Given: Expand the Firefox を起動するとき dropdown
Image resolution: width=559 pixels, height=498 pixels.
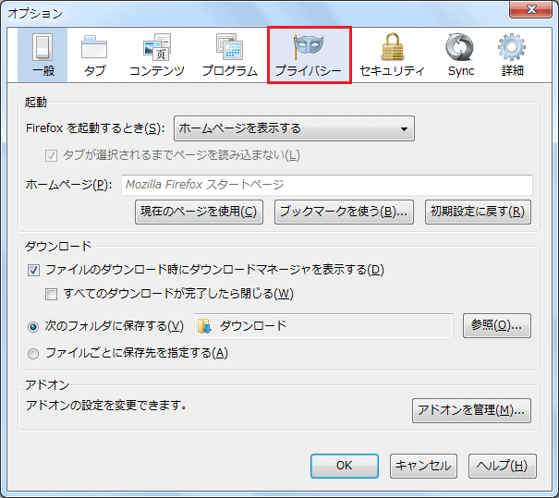Looking at the screenshot, I should click(x=294, y=128).
